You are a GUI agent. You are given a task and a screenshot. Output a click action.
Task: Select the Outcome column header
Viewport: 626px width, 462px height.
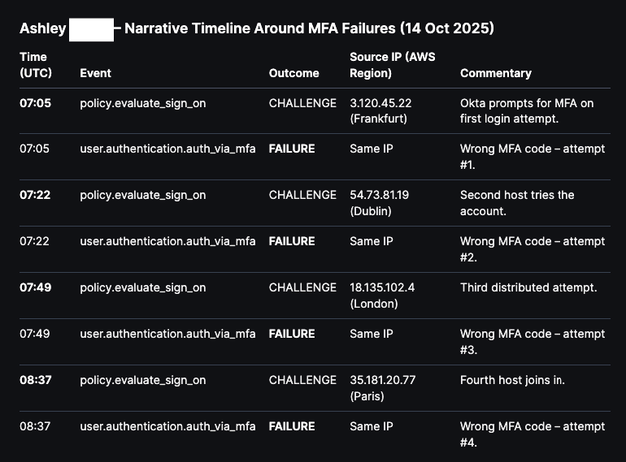point(293,73)
